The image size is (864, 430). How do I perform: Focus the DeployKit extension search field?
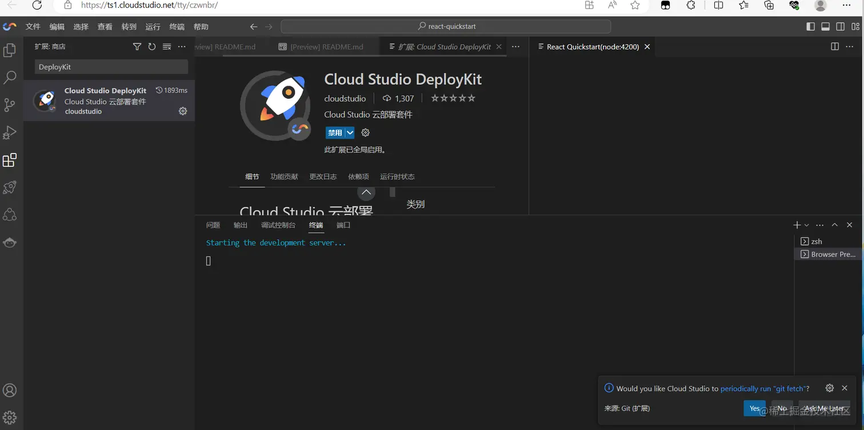(111, 67)
